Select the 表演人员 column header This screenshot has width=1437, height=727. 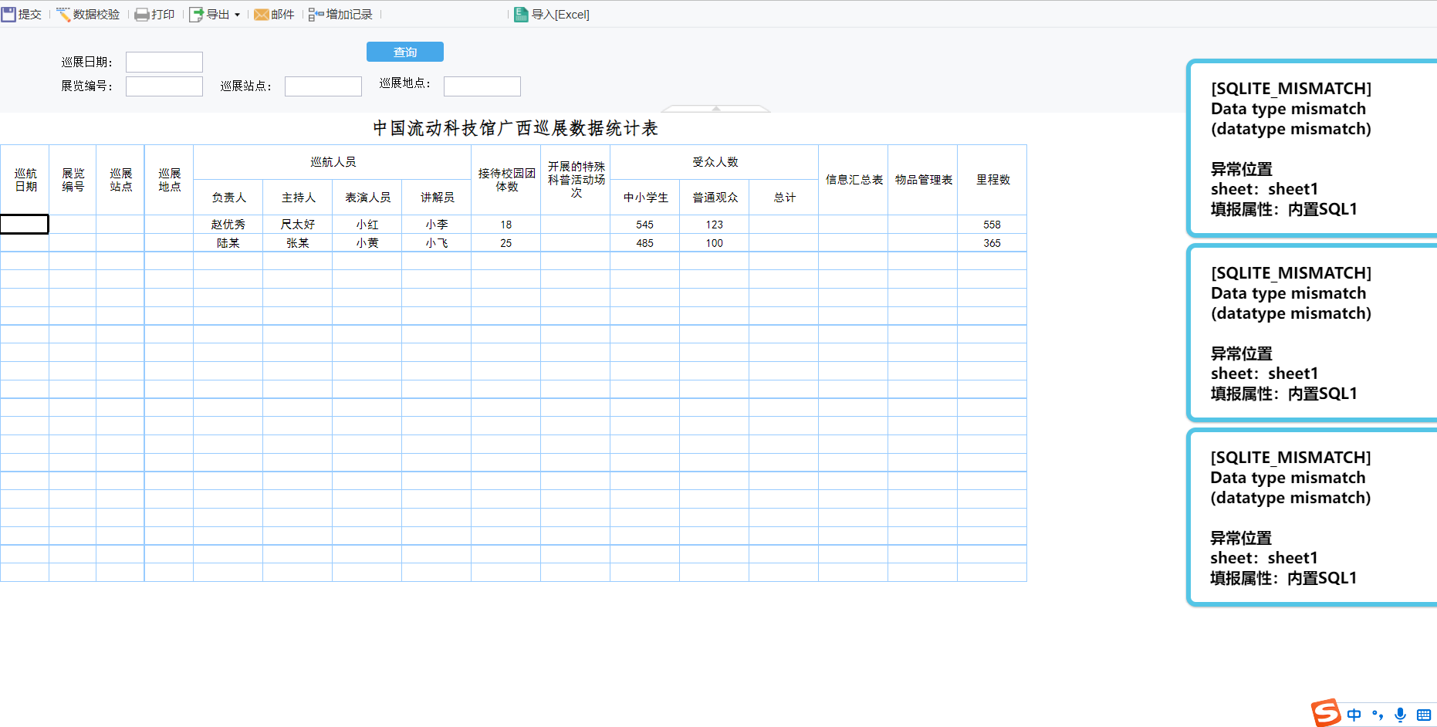(x=367, y=198)
